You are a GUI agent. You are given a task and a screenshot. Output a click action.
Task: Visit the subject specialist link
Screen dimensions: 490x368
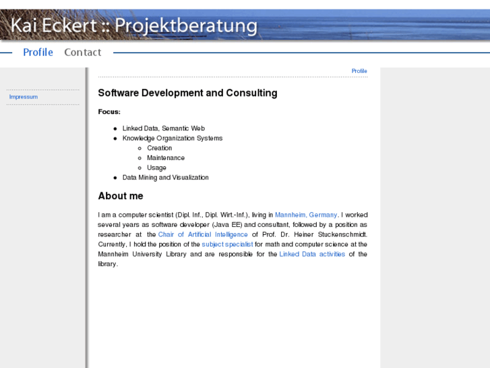[227, 244]
